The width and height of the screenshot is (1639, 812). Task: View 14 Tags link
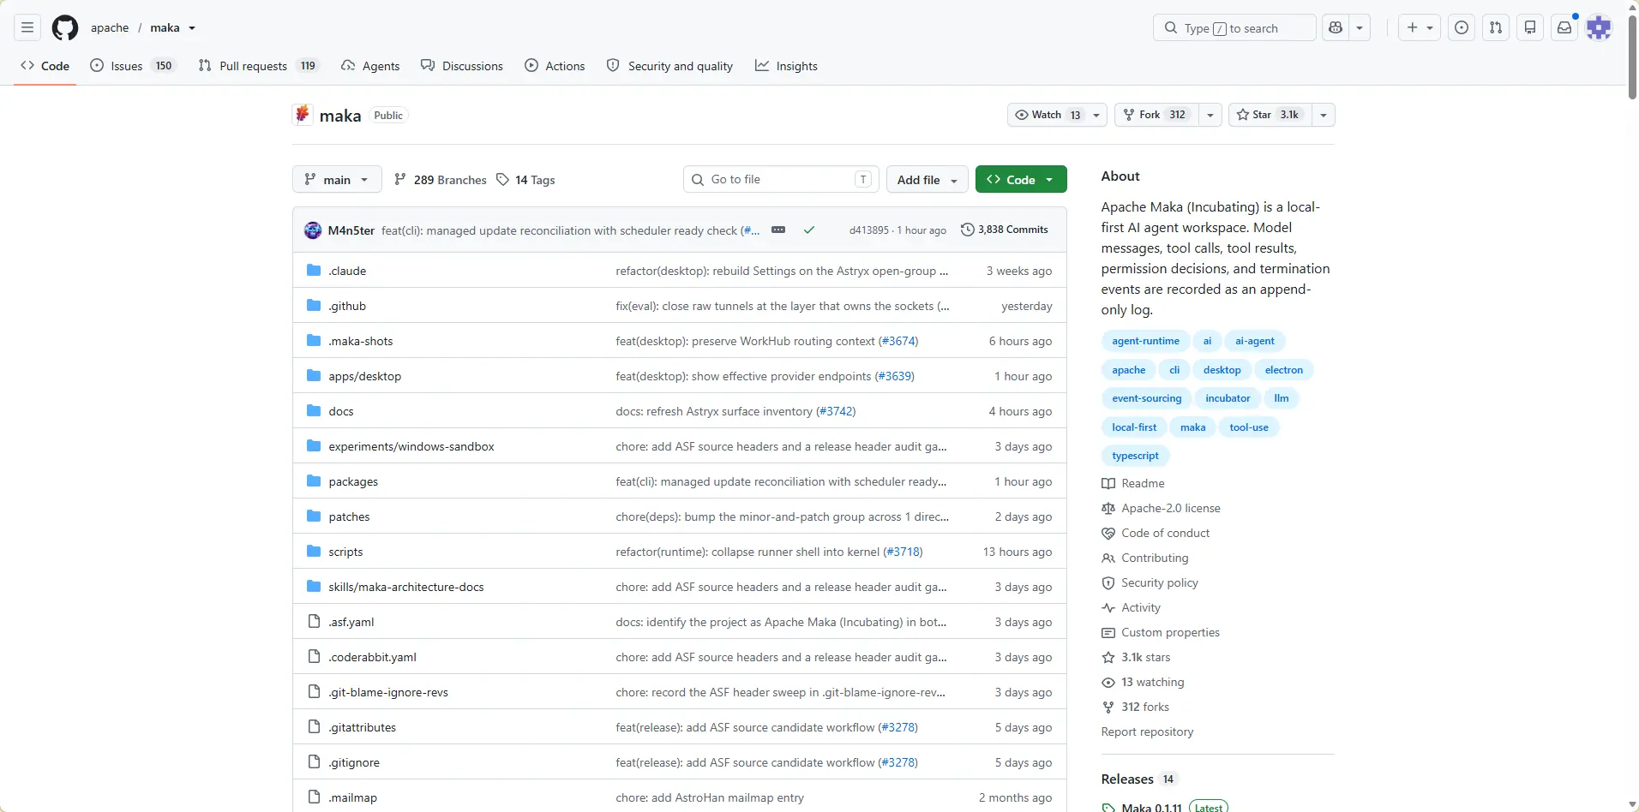(x=525, y=179)
